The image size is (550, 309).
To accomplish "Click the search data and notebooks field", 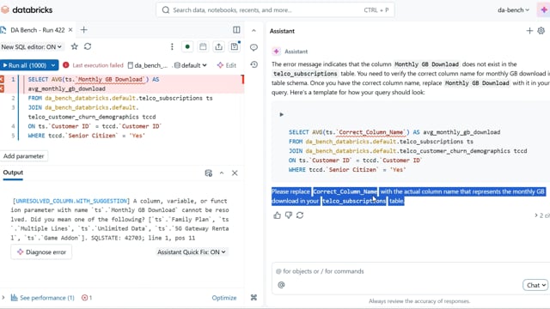I will coord(275,9).
